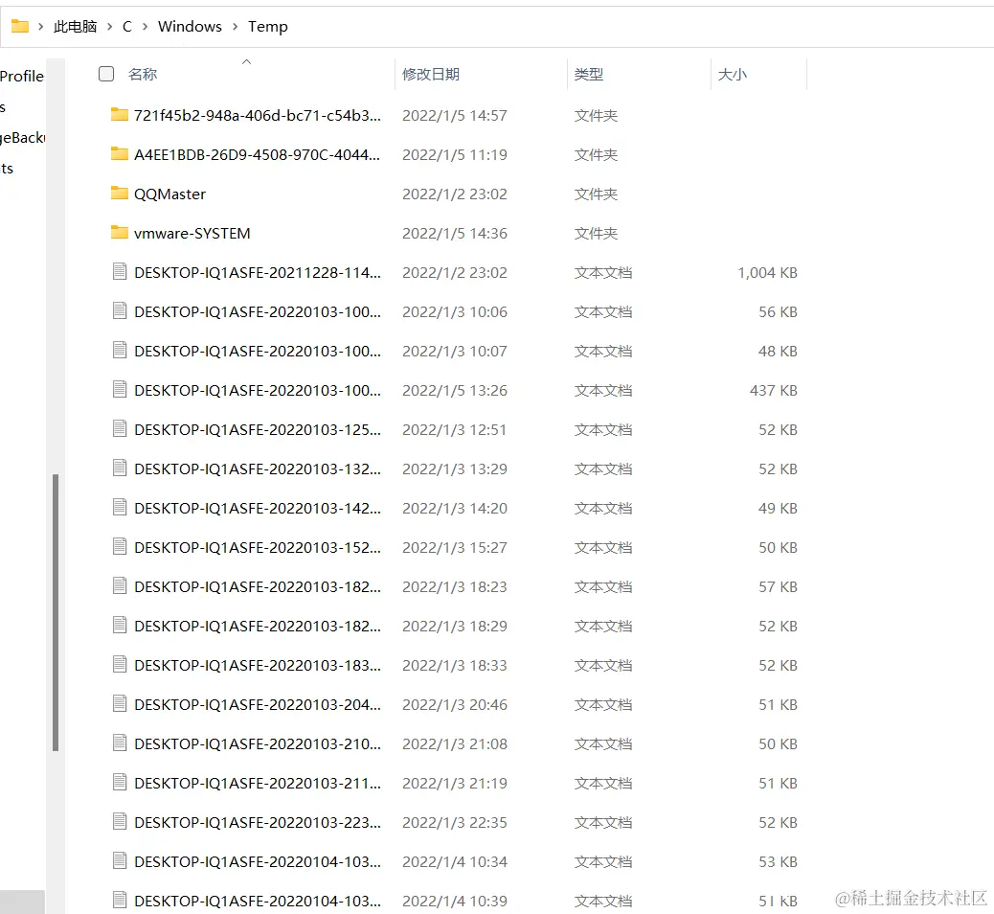
Task: Select the 'ts' item in navigation pane
Action: point(7,169)
